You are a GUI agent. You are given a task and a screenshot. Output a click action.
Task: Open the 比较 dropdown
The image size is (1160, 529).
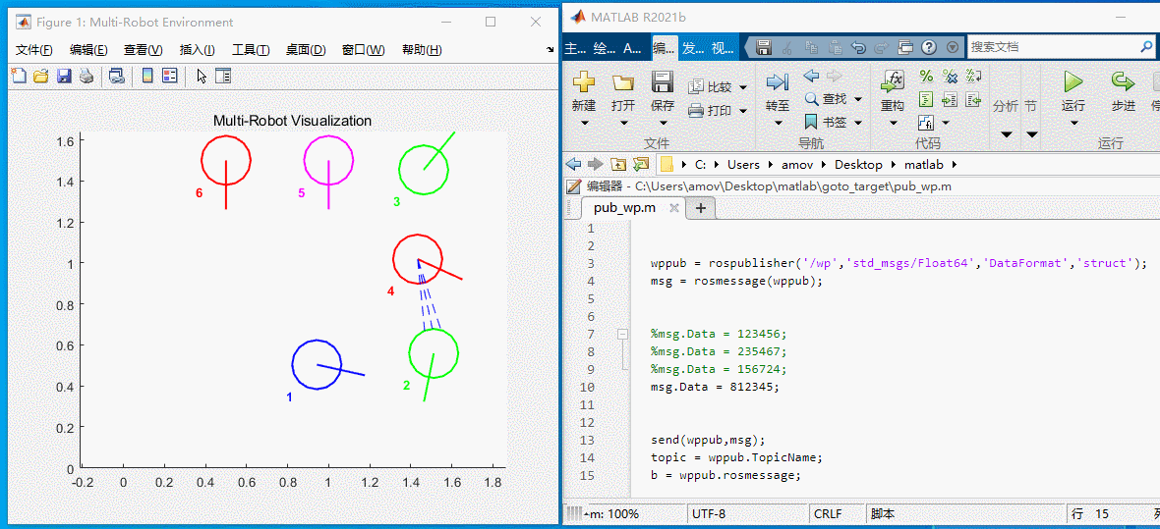(x=743, y=87)
